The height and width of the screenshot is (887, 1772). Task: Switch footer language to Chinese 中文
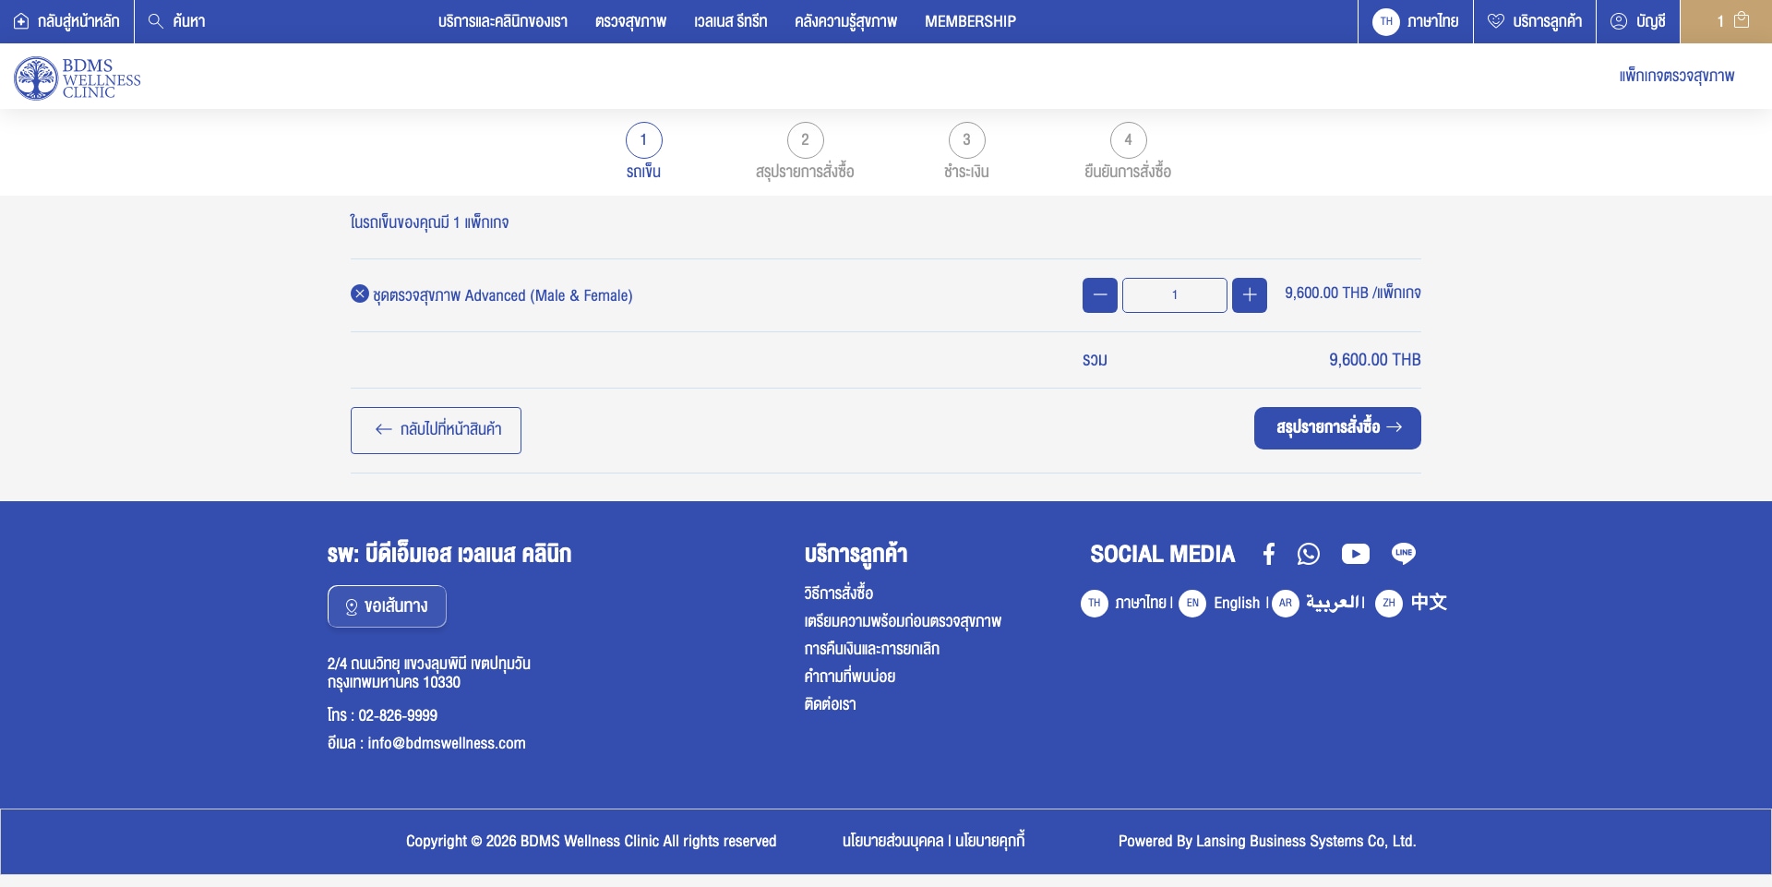click(1411, 603)
